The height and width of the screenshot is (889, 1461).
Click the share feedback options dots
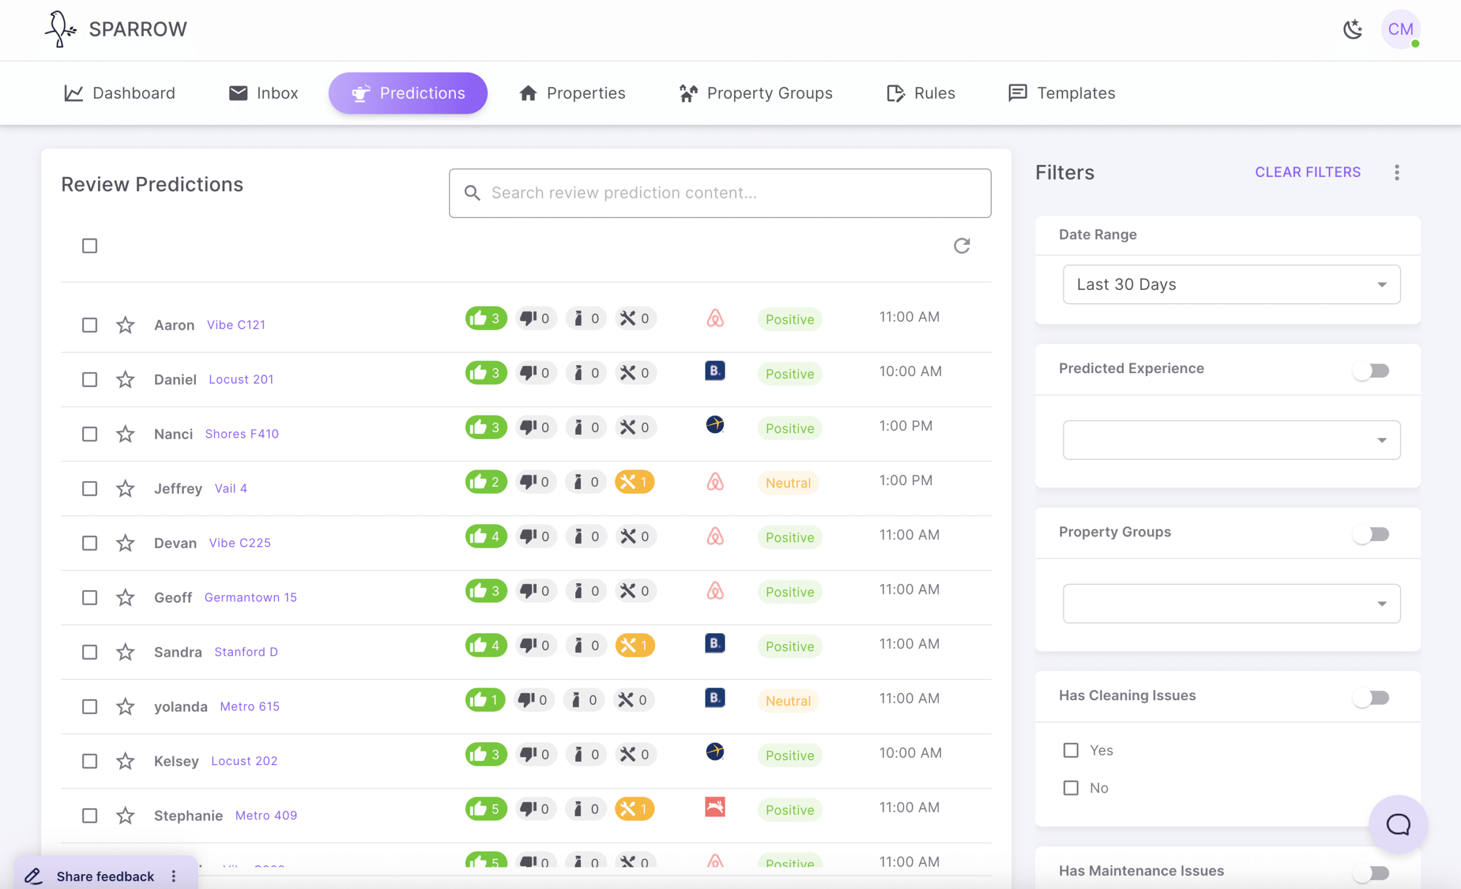(x=173, y=876)
